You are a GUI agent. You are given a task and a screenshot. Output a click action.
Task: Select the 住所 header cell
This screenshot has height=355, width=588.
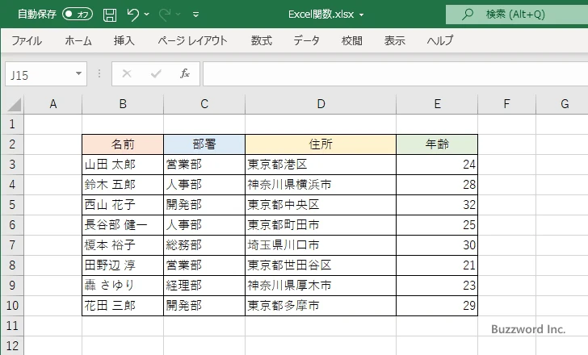(x=321, y=144)
